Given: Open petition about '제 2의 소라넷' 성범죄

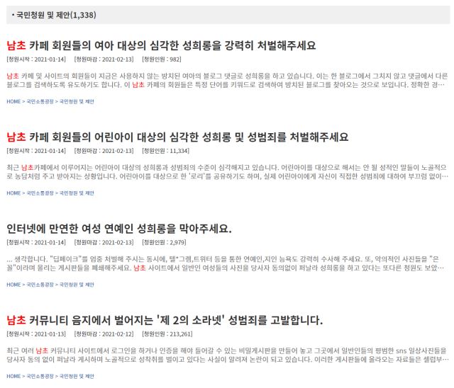Looking at the screenshot, I should click(x=165, y=320).
